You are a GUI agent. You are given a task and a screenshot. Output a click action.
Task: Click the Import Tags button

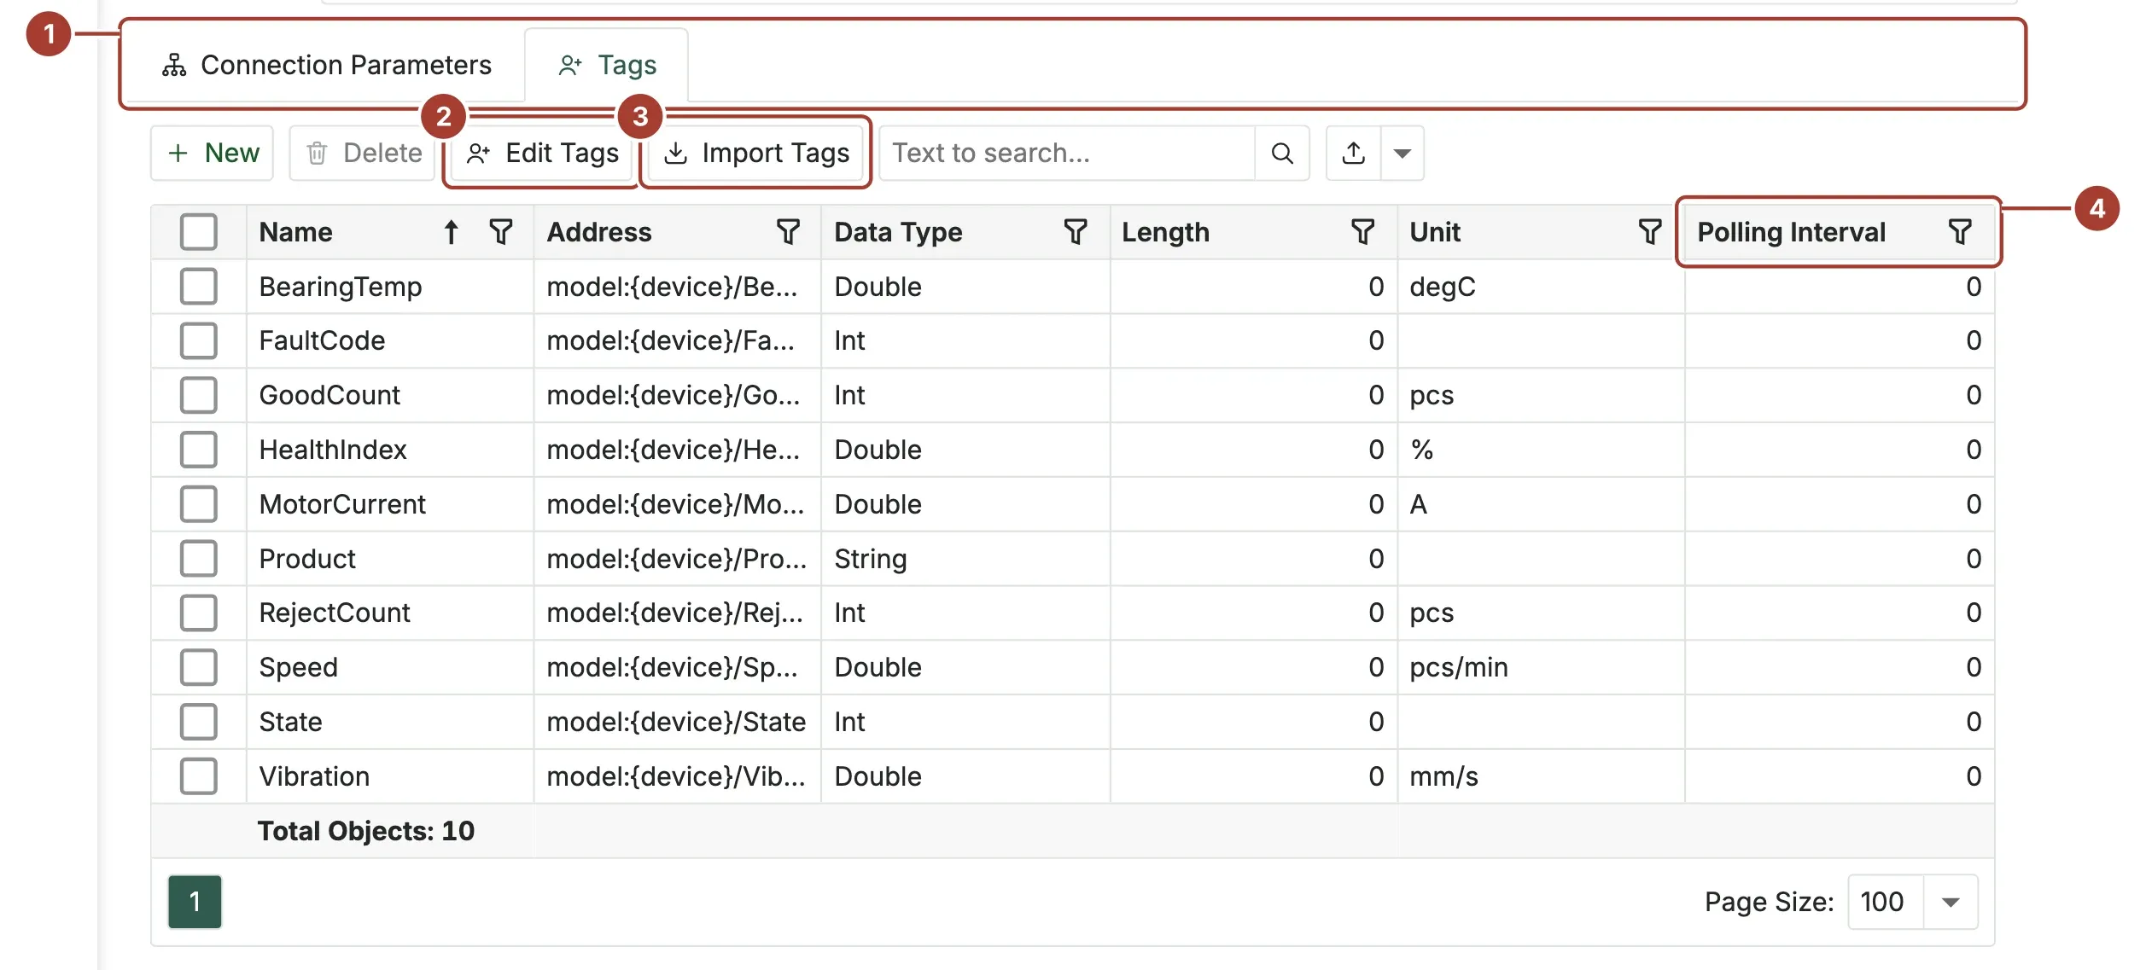(x=755, y=153)
